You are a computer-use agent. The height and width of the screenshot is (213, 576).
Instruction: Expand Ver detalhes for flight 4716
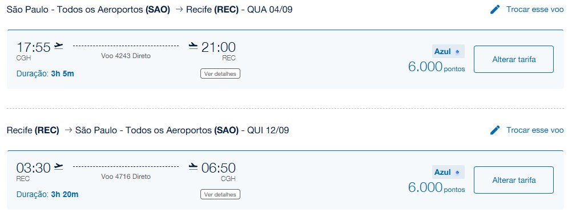pos(220,194)
